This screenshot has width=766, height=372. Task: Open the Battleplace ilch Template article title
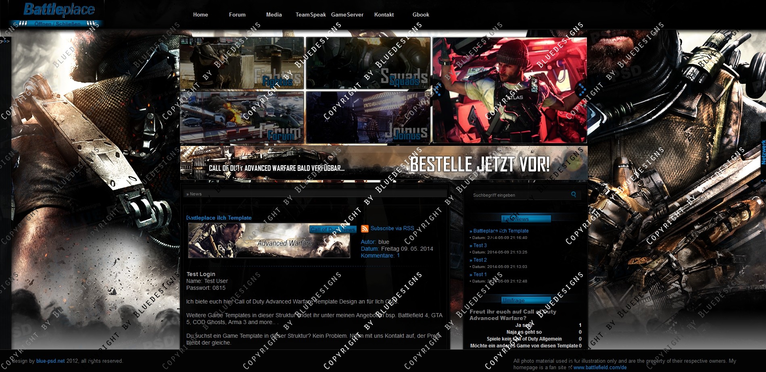pyautogui.click(x=219, y=218)
